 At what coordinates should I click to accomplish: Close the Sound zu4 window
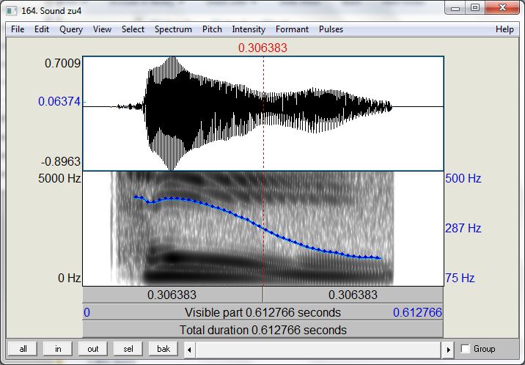click(502, 7)
